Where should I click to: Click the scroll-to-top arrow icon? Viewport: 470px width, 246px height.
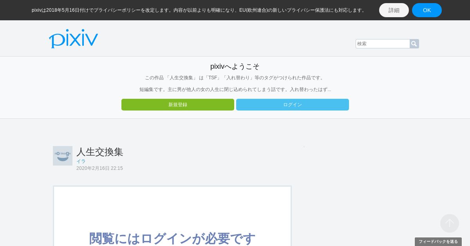point(450,223)
